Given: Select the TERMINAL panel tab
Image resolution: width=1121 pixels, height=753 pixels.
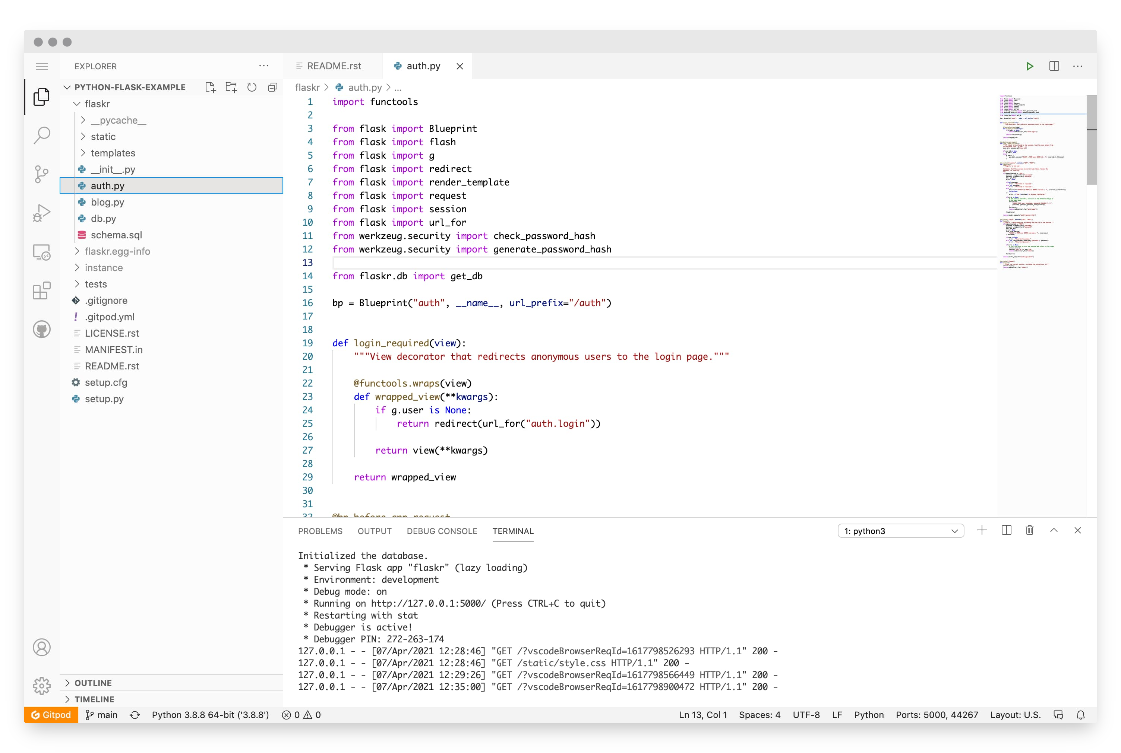Looking at the screenshot, I should [513, 531].
